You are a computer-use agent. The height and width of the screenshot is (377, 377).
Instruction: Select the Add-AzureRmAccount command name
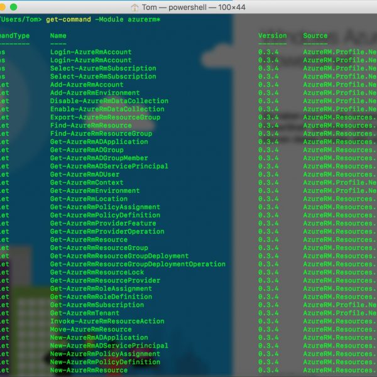[87, 85]
